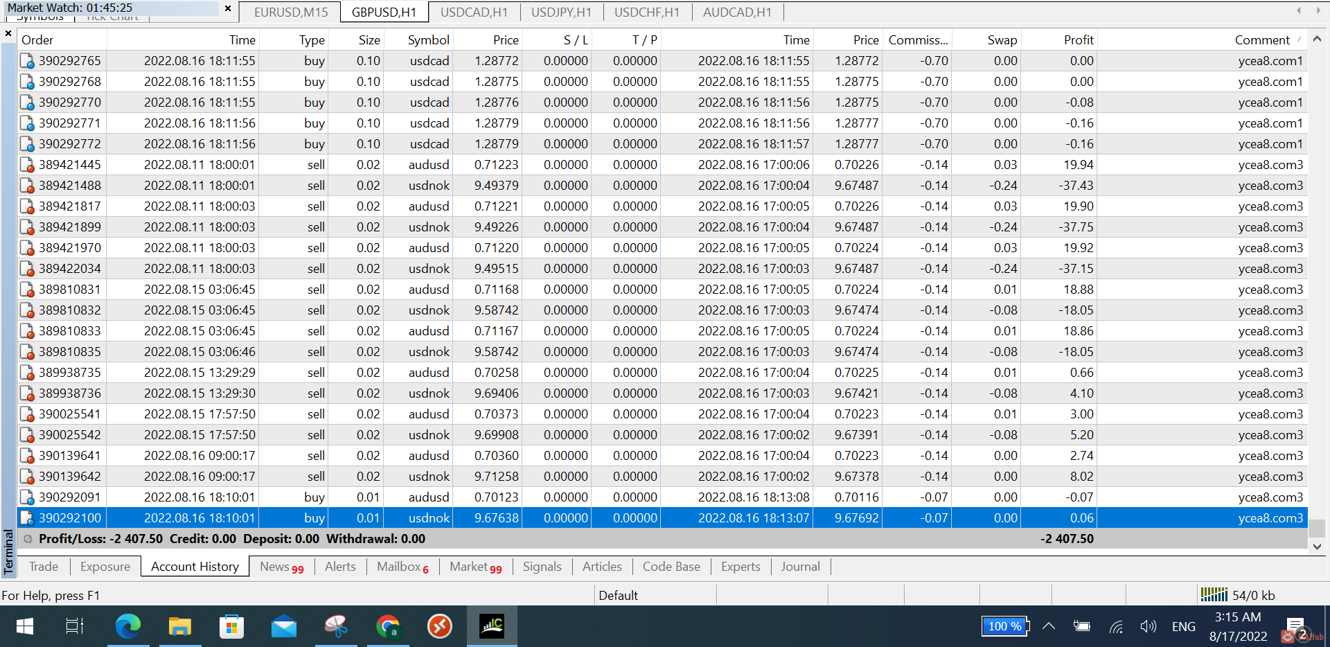This screenshot has width=1330, height=647.
Task: Open the Signals tab
Action: 542,567
